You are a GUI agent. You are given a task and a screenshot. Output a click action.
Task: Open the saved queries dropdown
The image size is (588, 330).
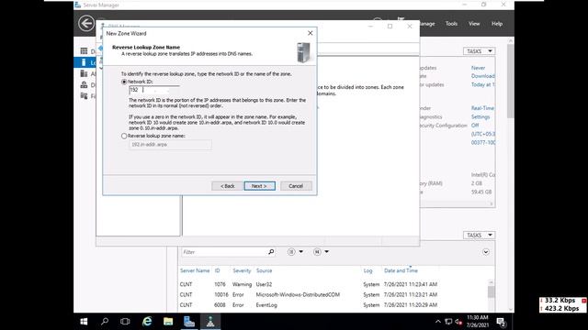pos(322,252)
